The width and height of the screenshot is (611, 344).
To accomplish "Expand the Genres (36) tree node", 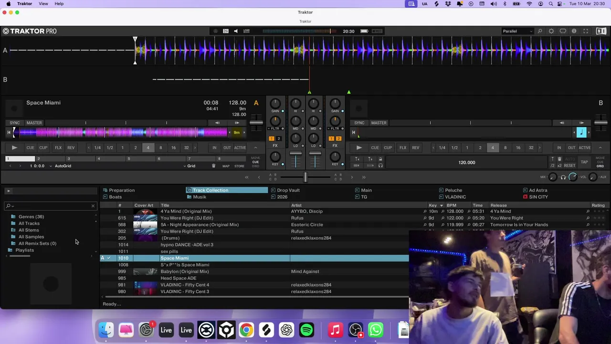I will (13, 217).
